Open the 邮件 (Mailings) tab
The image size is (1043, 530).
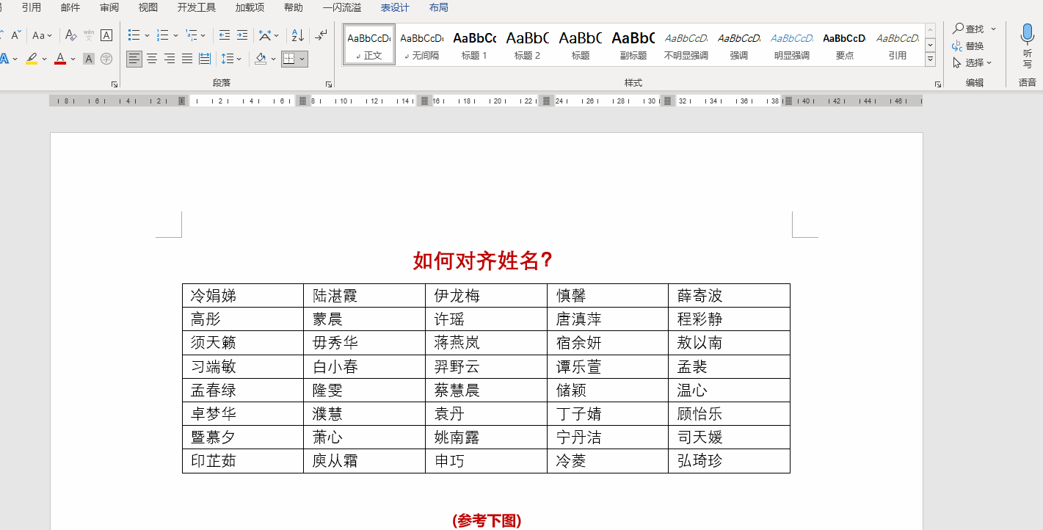coord(70,7)
